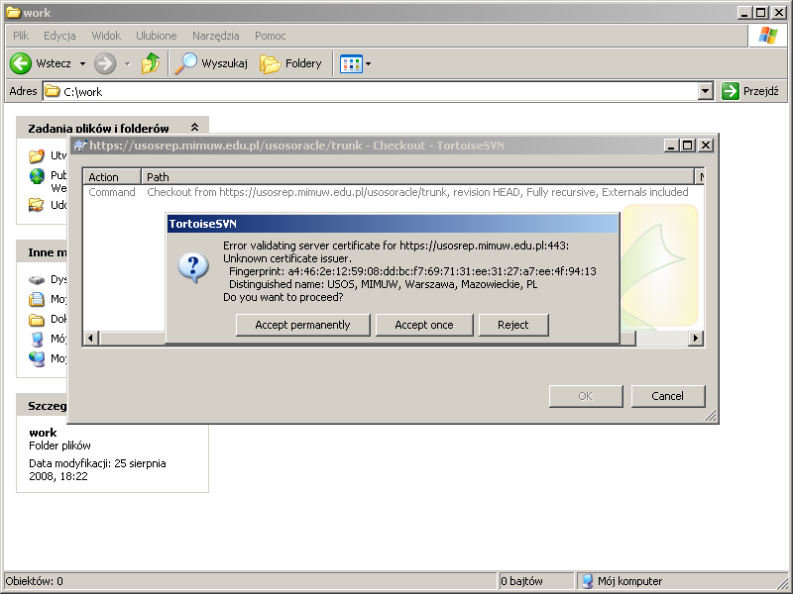Click TortoiseSVN icon in Checkout title bar
The image size is (793, 594).
pos(80,146)
